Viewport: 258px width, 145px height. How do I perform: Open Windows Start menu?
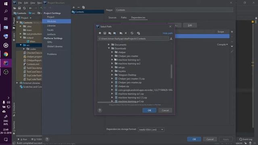[x=6, y=4]
